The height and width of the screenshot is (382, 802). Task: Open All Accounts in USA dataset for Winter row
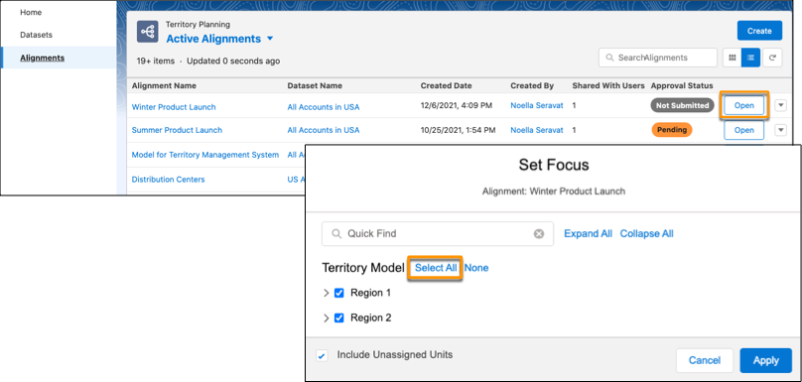tap(324, 107)
